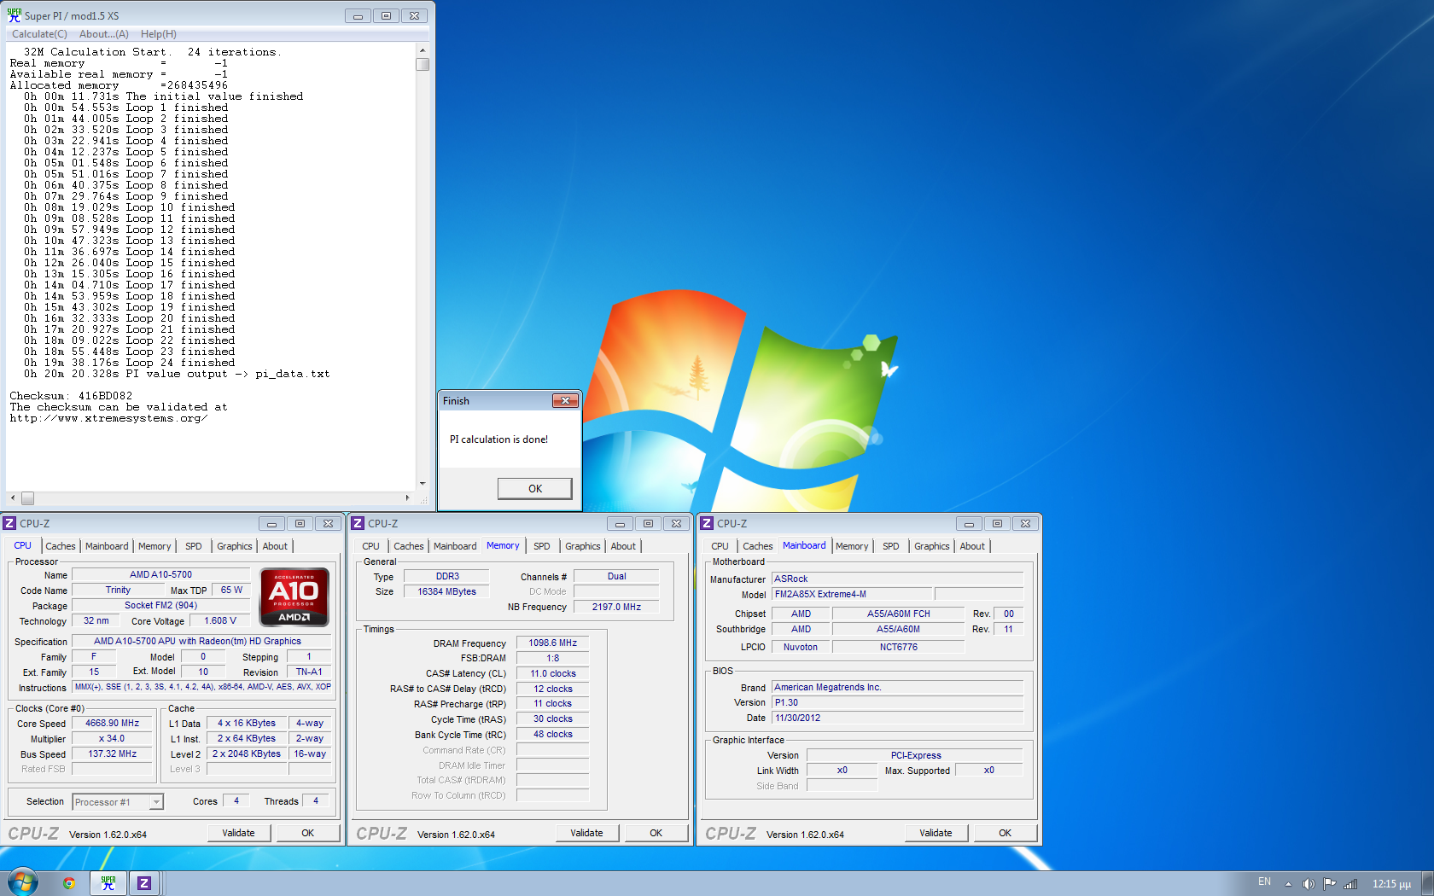This screenshot has width=1434, height=896.
Task: Click OK in Memory CPU-Z window
Action: pyautogui.click(x=656, y=833)
